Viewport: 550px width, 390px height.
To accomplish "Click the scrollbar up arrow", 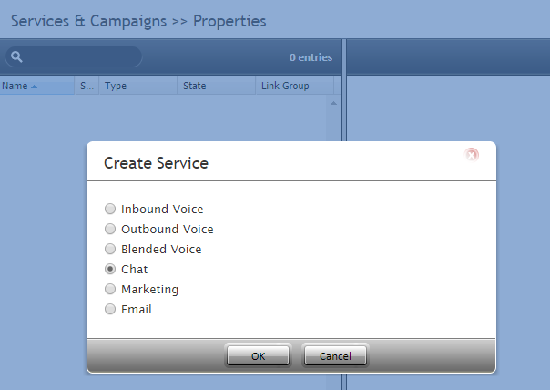I will (333, 103).
